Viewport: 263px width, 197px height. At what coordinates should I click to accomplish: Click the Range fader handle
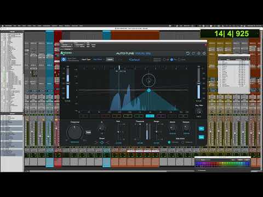pyautogui.click(x=157, y=132)
